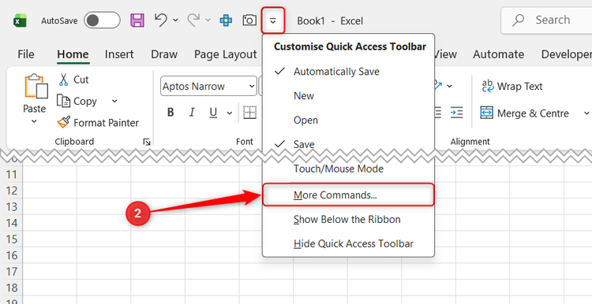Activate the Format Painter brush

coord(98,122)
